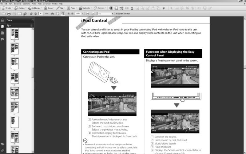The height and width of the screenshot is (154, 246).
Task: Open the View menu
Action: pyautogui.click(x=10, y=4)
